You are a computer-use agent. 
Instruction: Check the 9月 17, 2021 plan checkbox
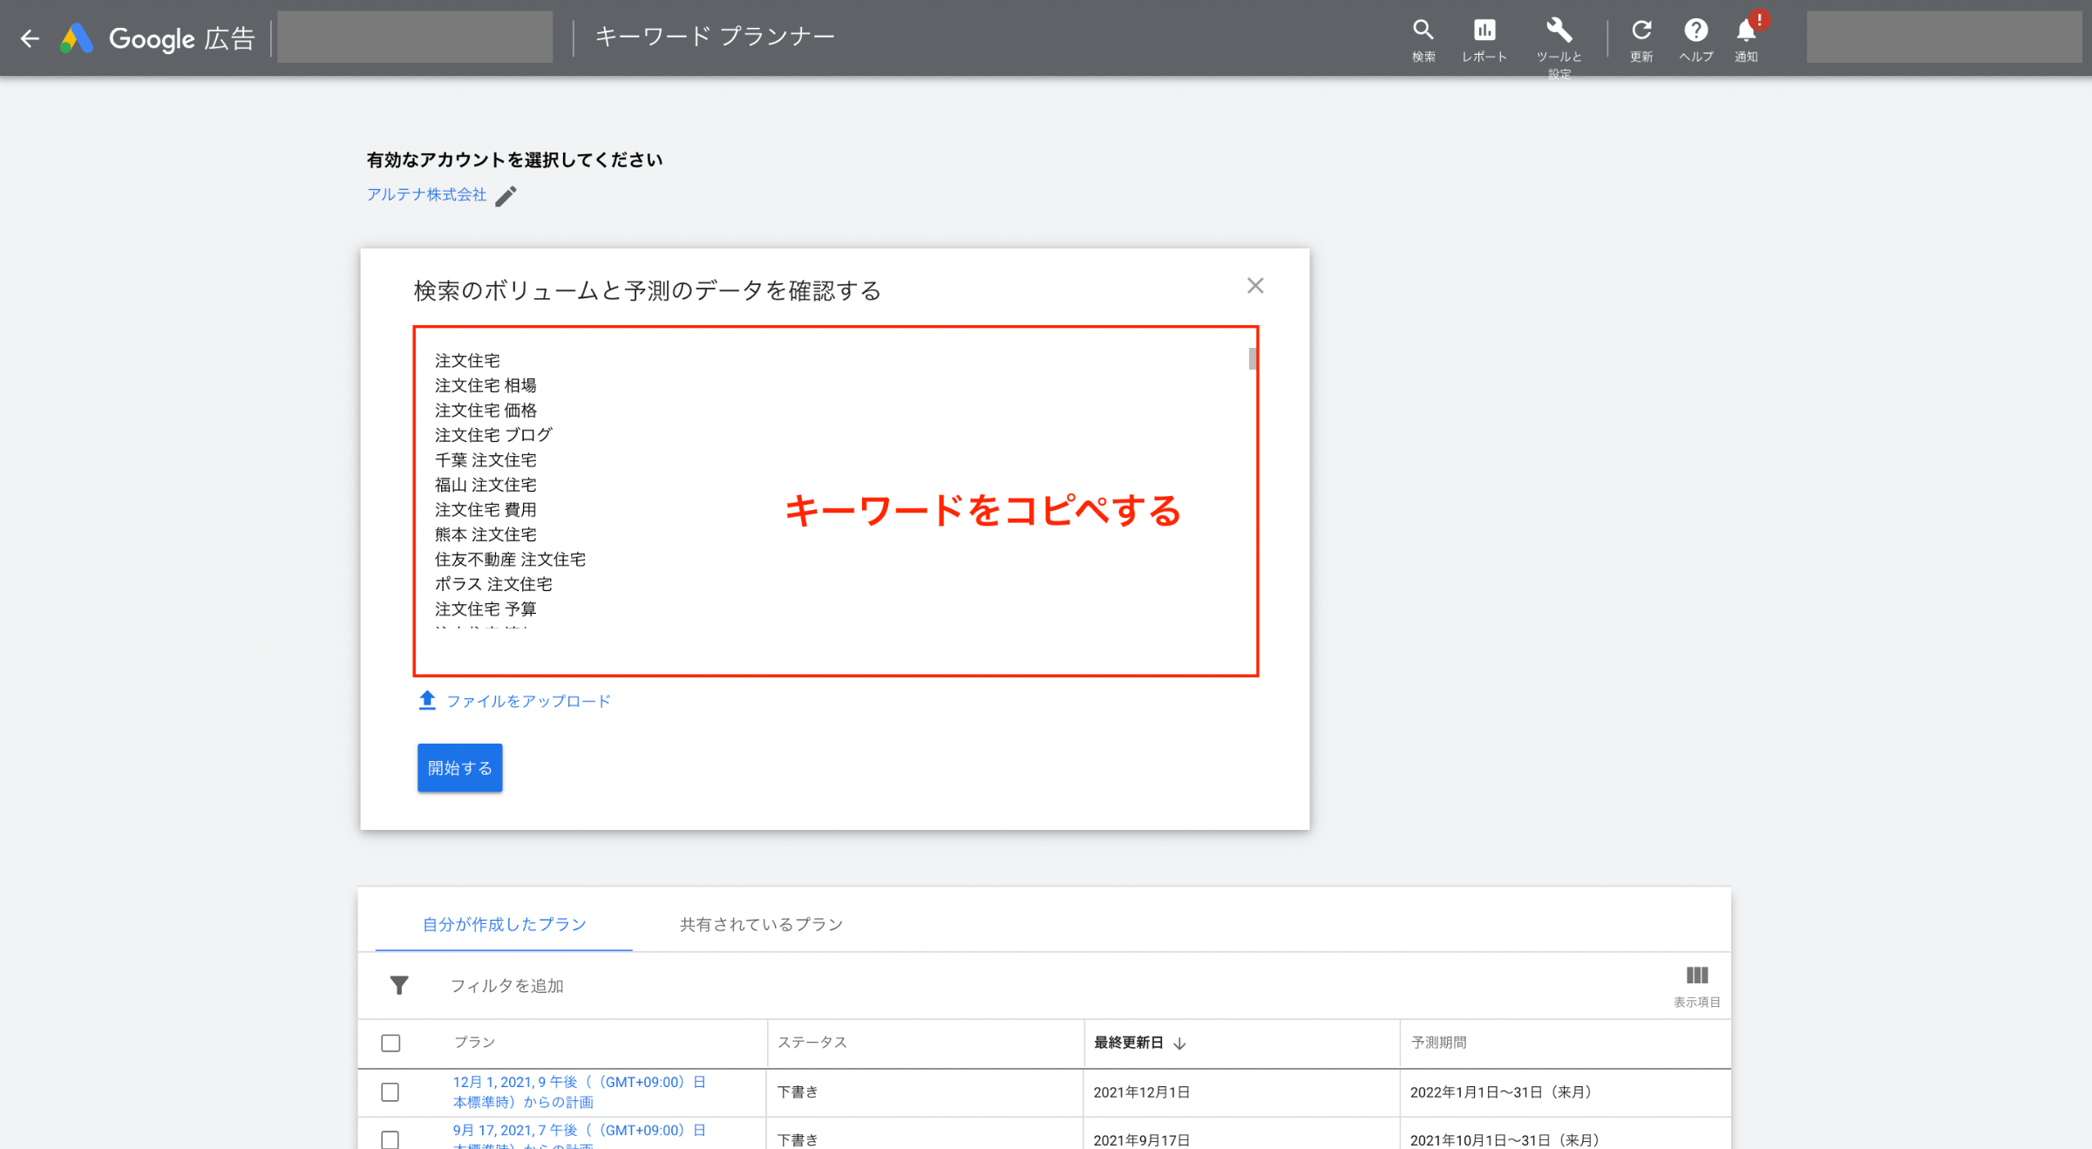pos(391,1140)
